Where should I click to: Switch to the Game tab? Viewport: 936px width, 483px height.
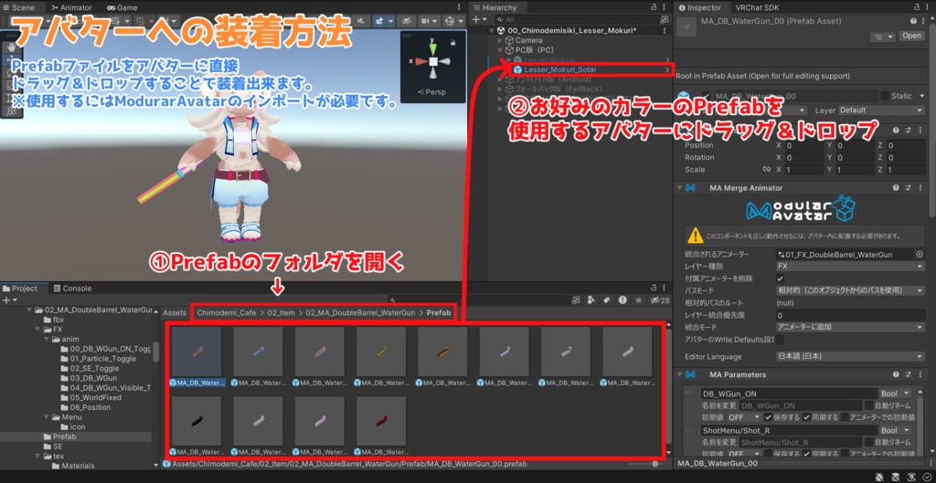pos(122,7)
